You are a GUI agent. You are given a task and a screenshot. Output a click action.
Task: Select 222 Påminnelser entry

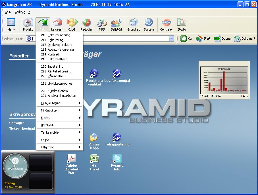point(59,76)
